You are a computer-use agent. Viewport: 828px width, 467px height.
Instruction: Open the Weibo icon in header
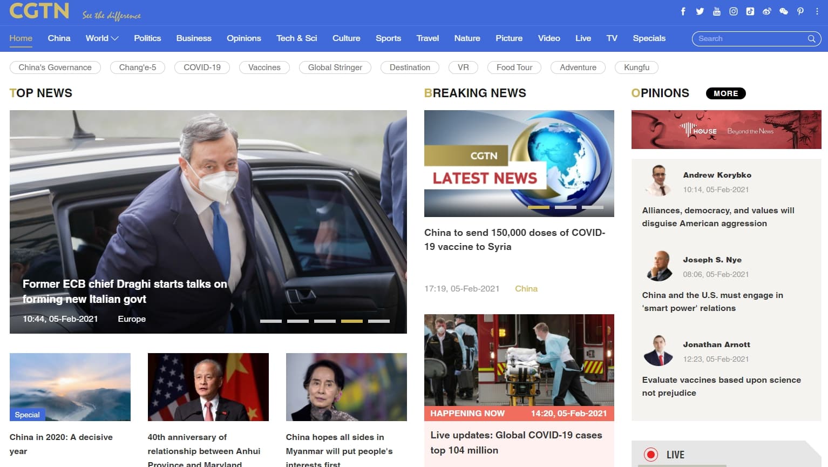(766, 11)
